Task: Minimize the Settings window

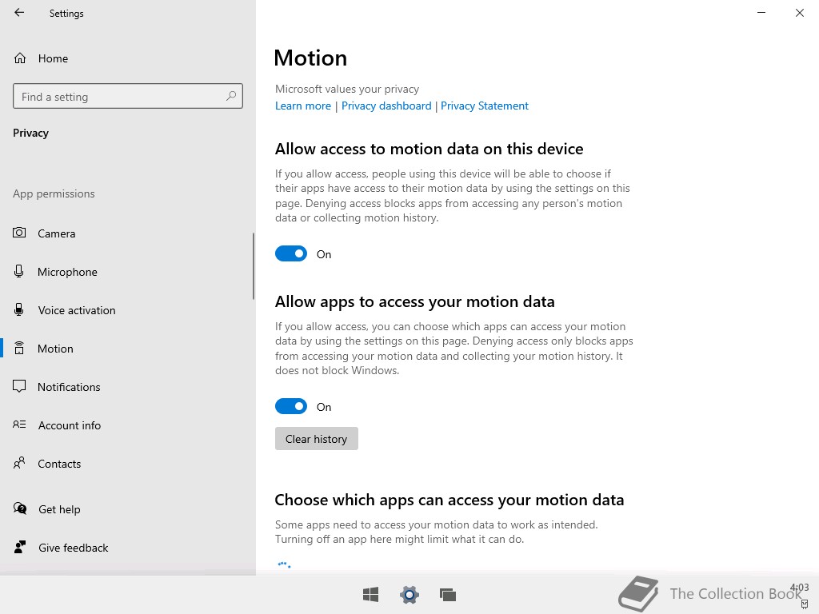Action: click(x=761, y=13)
